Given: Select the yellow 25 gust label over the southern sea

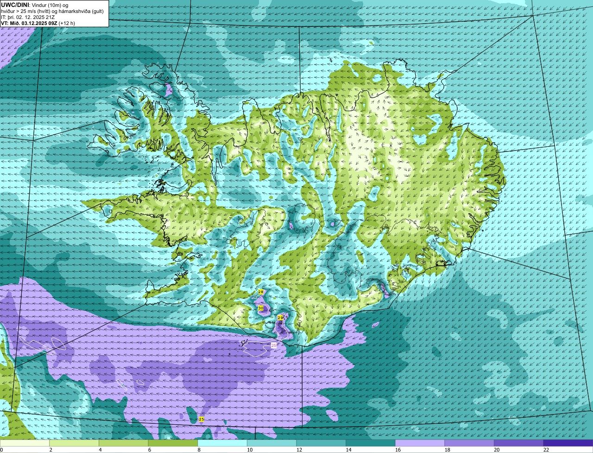Looking at the screenshot, I should (201, 419).
